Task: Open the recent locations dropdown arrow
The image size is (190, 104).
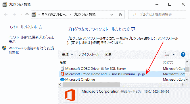Action: [x=21, y=15]
